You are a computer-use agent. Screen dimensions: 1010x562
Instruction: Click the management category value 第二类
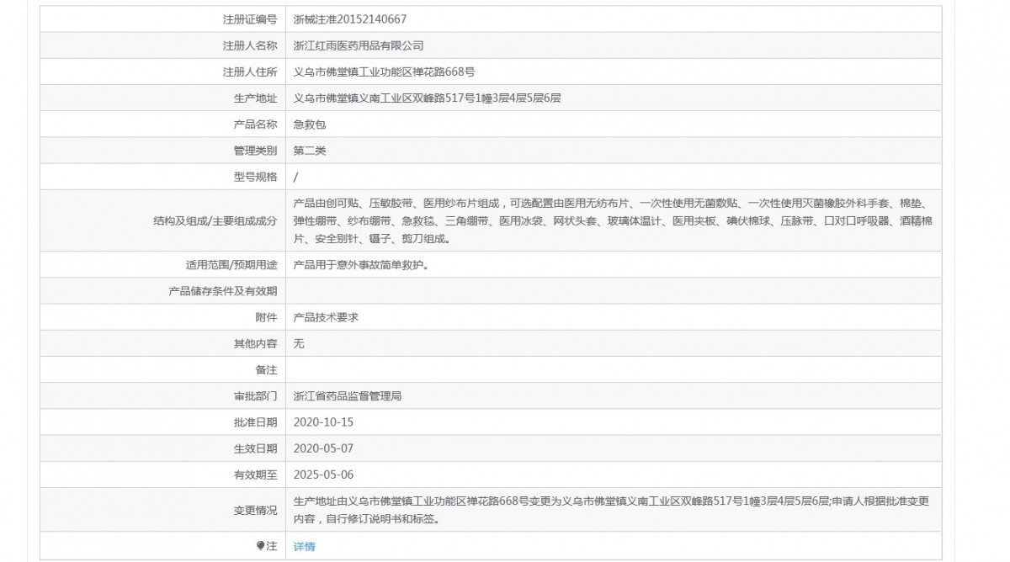tap(309, 151)
